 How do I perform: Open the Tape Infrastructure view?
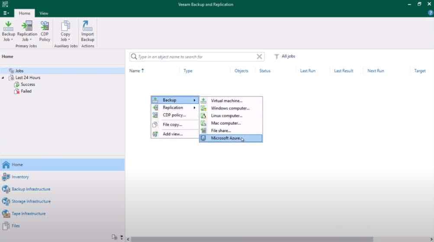62,213
